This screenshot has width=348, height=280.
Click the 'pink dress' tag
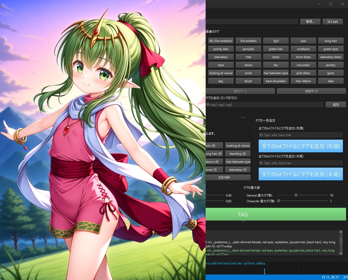click(303, 73)
